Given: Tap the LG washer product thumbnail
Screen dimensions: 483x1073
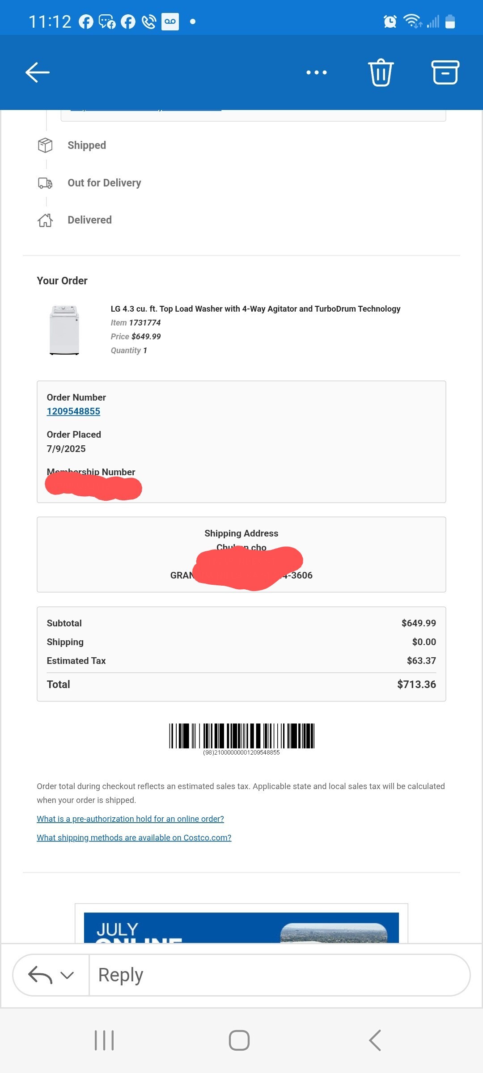Looking at the screenshot, I should (64, 330).
